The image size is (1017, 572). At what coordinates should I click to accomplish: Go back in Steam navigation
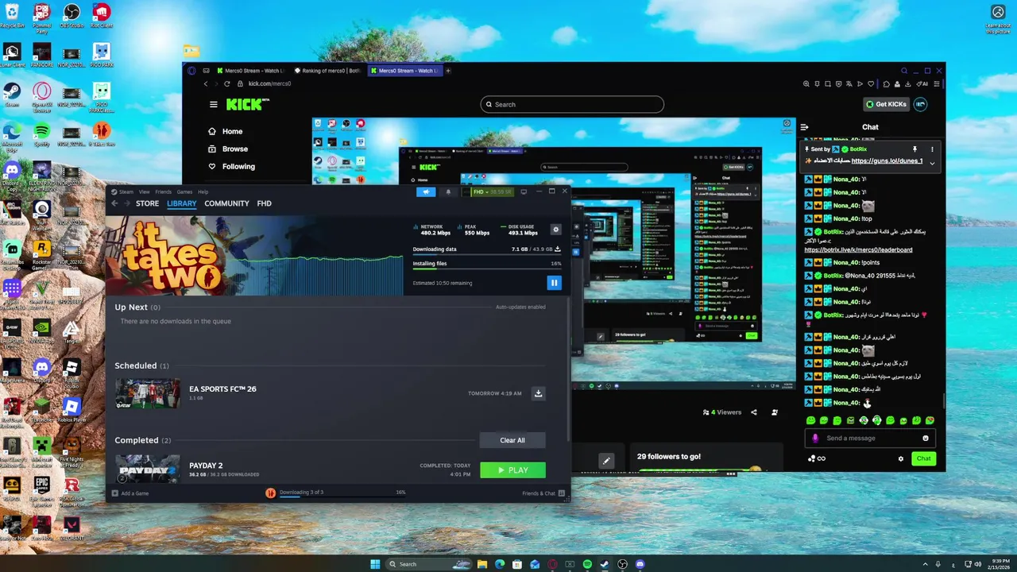(x=114, y=203)
